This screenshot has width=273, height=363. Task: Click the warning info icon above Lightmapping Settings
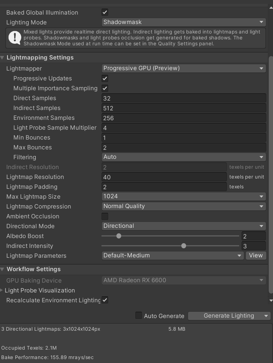coord(15,38)
